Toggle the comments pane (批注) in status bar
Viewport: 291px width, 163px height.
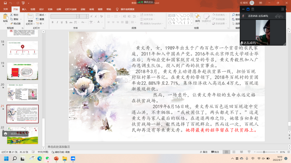click(x=215, y=152)
